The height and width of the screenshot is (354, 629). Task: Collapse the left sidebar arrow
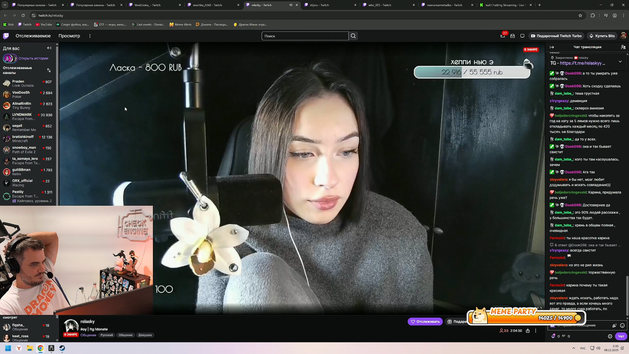49,48
